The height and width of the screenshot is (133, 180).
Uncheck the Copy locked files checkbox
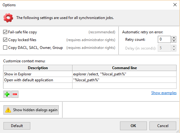pos(5,40)
